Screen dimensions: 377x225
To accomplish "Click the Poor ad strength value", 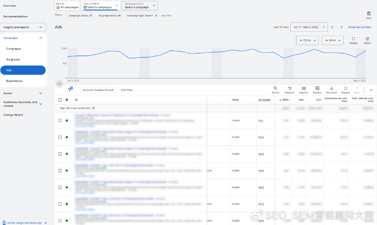I will pos(261,120).
